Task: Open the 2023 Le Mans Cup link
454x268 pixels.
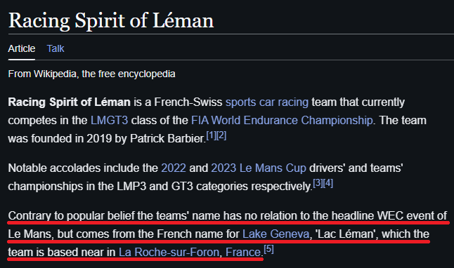Action: pos(258,168)
